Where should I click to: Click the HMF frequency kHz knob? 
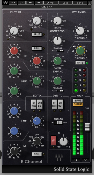37,81
